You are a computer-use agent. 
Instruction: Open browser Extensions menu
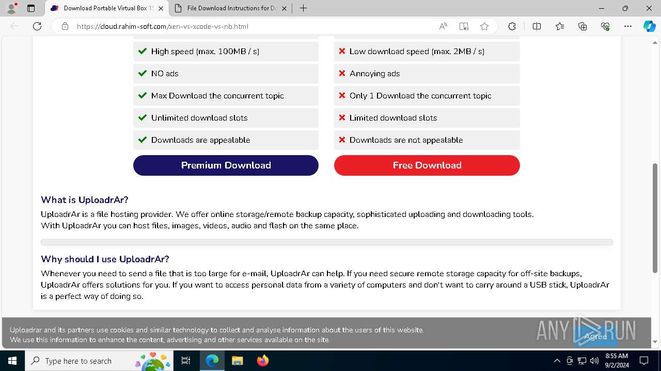pos(512,26)
